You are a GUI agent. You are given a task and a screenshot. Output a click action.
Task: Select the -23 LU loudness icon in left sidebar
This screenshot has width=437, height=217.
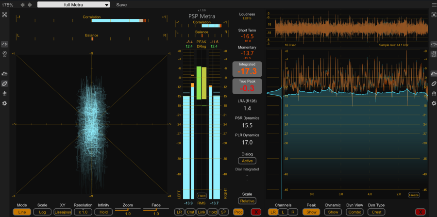pos(4,53)
